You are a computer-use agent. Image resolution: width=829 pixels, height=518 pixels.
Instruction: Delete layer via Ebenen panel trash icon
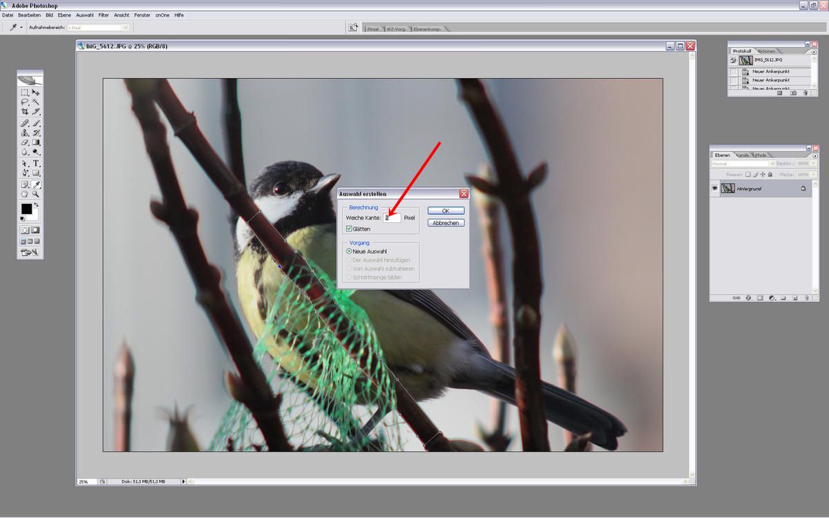(x=807, y=298)
